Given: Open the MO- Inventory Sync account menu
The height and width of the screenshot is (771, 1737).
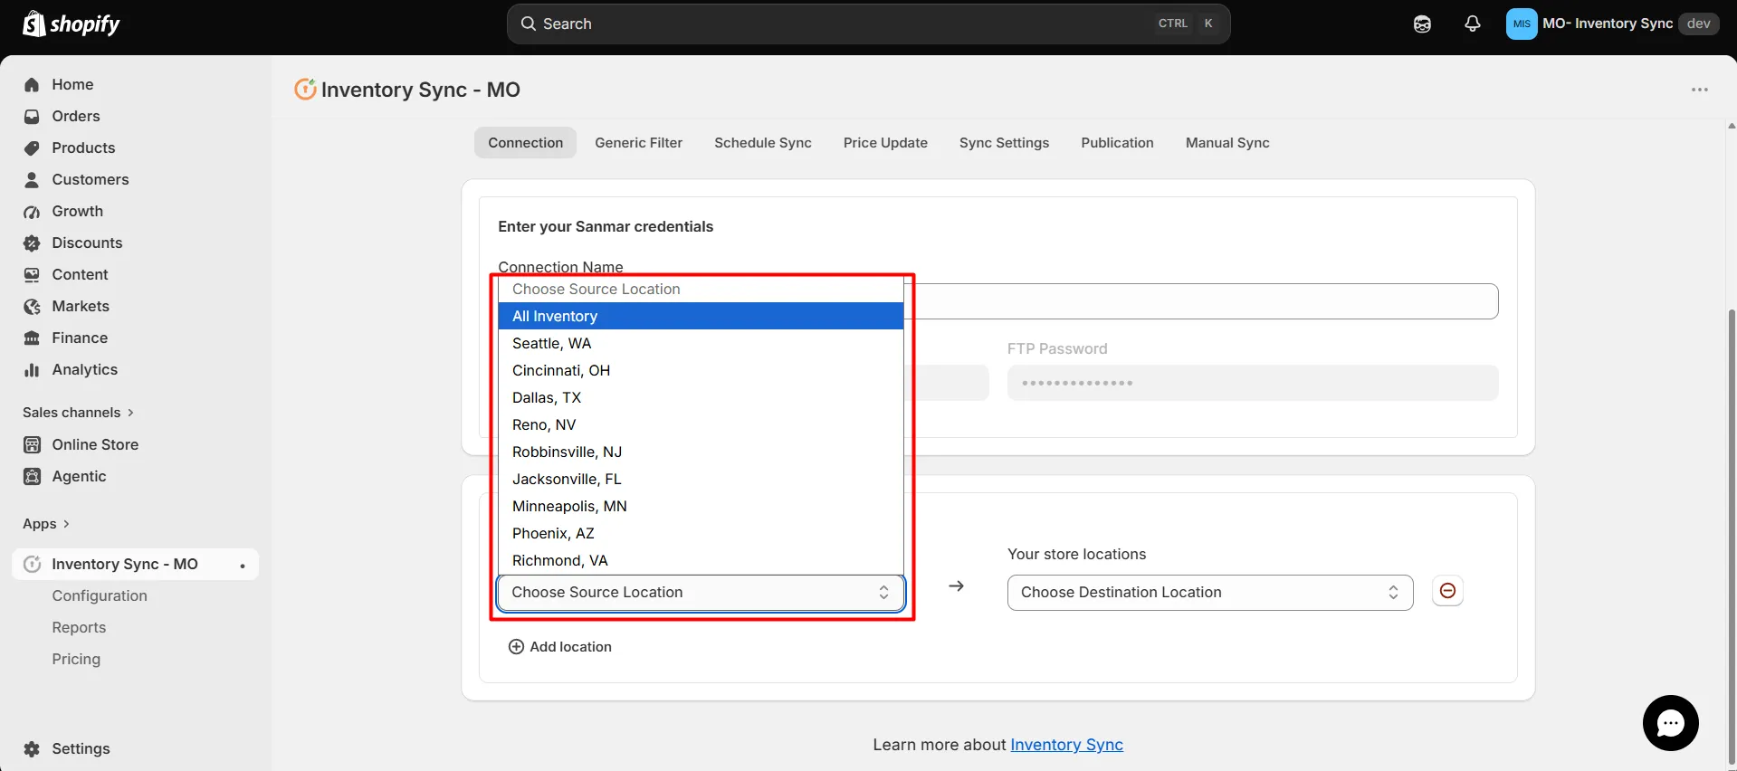Looking at the screenshot, I should coord(1612,24).
